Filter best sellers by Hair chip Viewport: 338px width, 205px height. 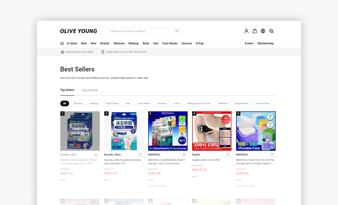[x=128, y=103]
